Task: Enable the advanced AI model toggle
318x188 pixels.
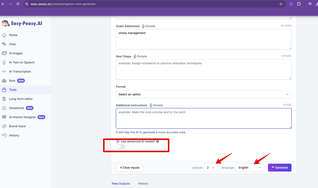Action: tap(120, 147)
